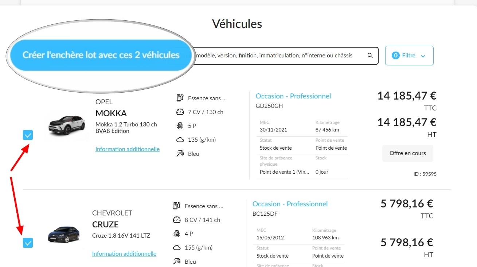
Task: Click the 87 456 km mileage value
Action: [327, 130]
